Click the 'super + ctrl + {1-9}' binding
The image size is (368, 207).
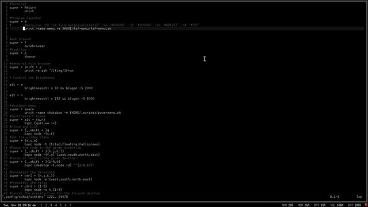(28, 186)
